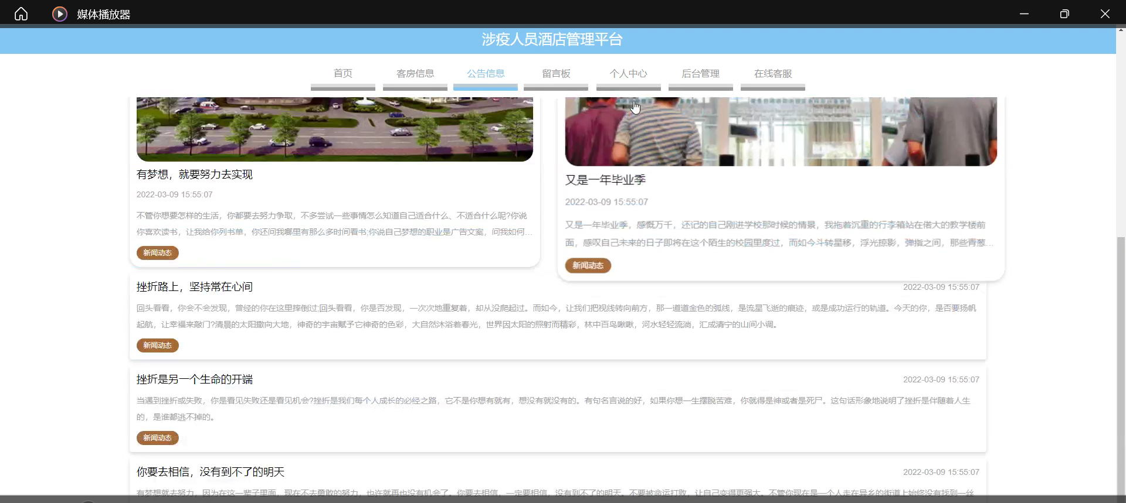Click 新闻动态 tag under 又是一年毕业季

[588, 266]
